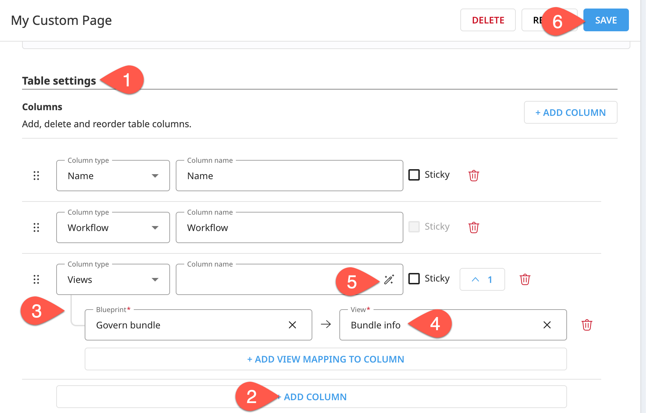Remove the Govern bundle mapping row via trash icon
This screenshot has height=413, width=646.
(587, 324)
